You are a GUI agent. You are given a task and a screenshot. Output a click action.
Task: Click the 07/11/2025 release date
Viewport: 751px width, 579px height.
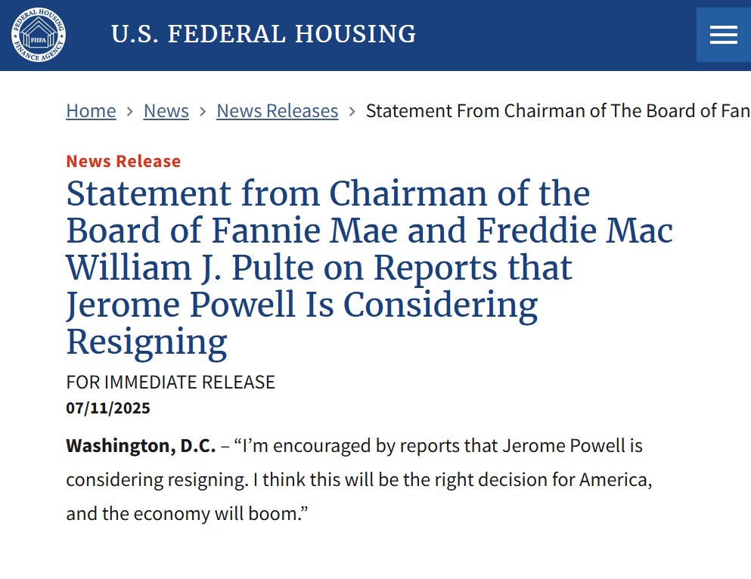coord(108,408)
